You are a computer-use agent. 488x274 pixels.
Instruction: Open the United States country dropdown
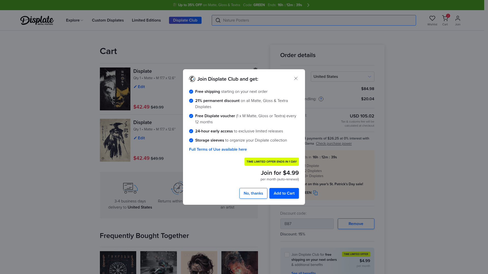pos(342,77)
